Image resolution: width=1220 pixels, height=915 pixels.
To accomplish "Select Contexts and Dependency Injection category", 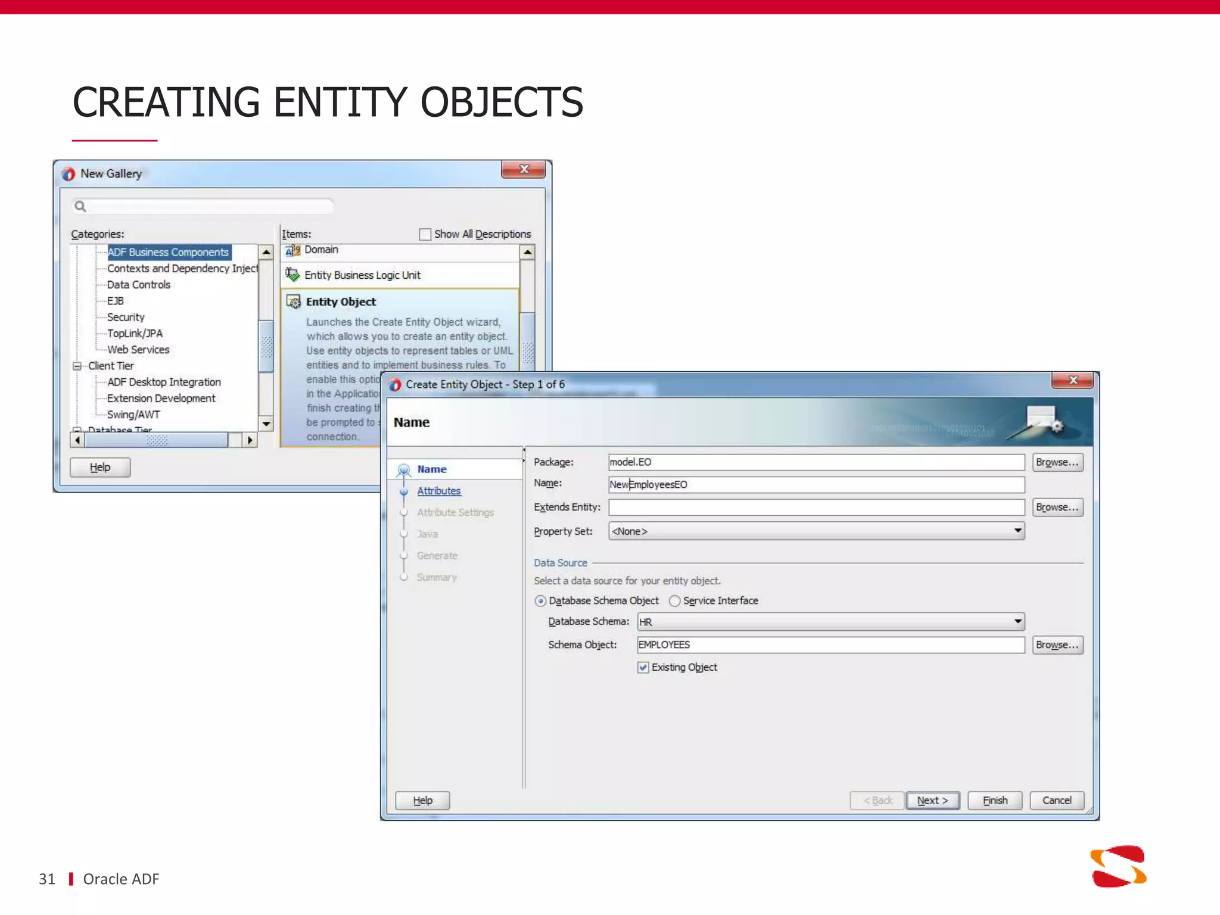I will pyautogui.click(x=182, y=269).
